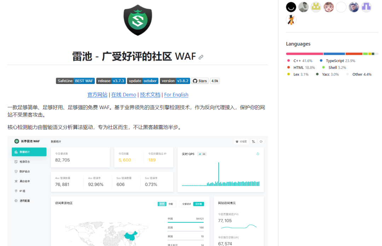This screenshot has height=246, width=382.
Task: Click the 今日拦截 value 5,600
Action: tap(125, 160)
